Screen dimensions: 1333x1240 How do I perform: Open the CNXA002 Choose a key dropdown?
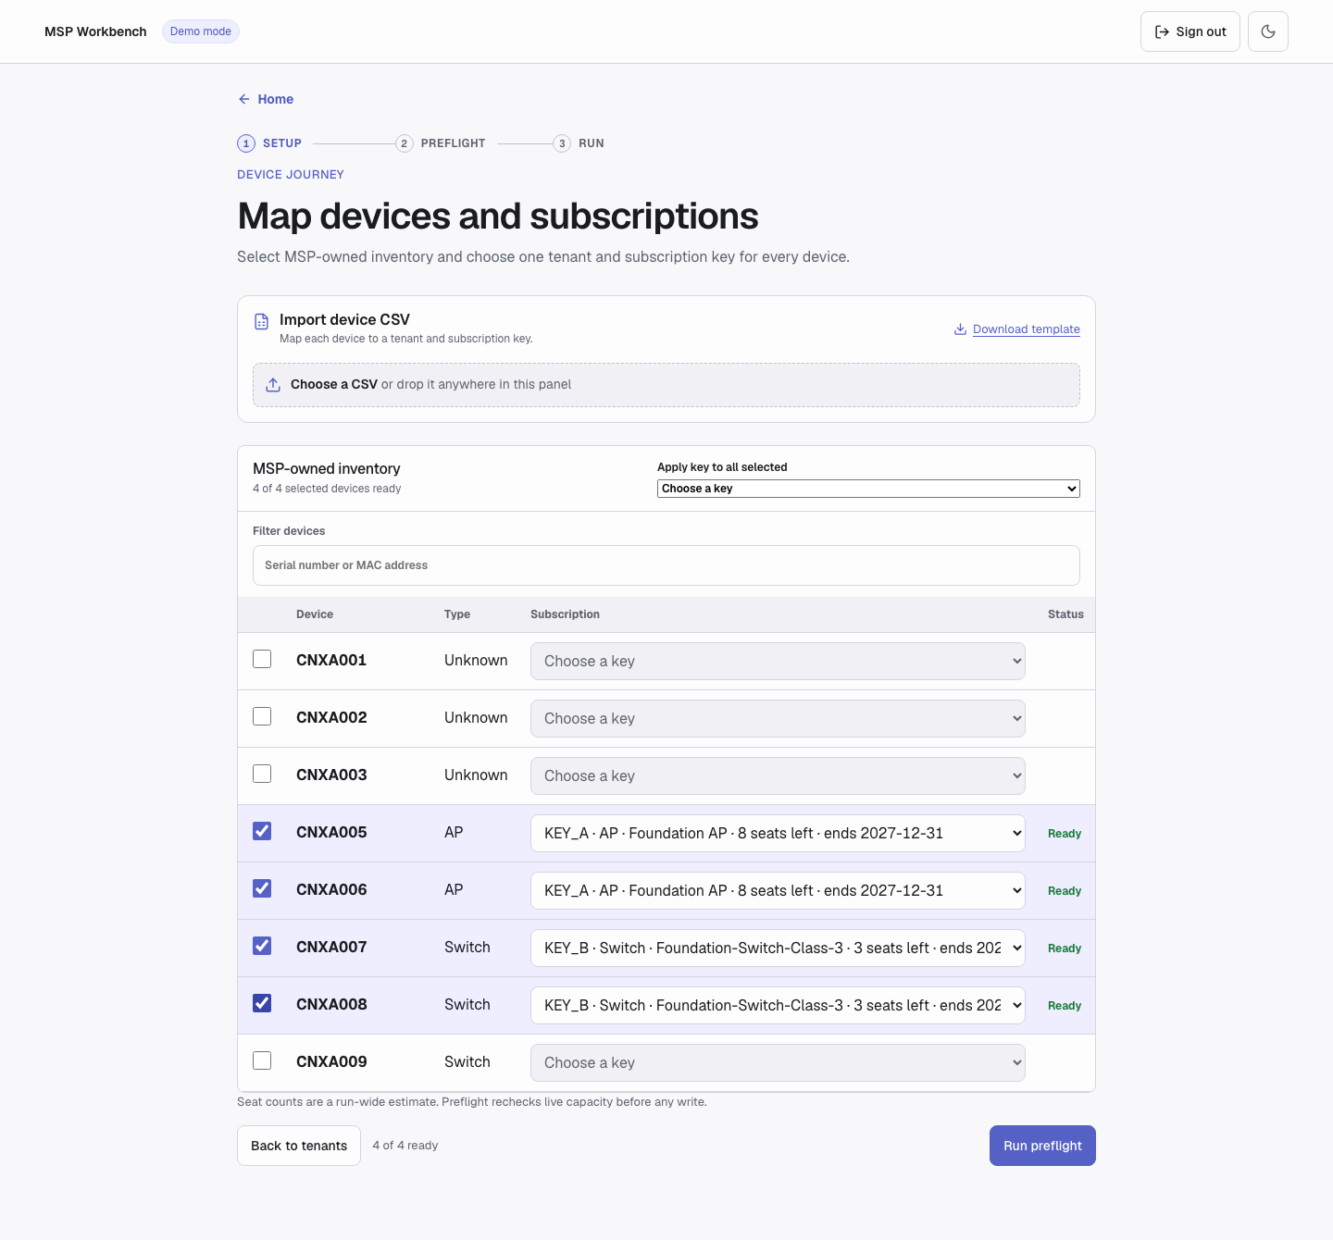click(778, 718)
